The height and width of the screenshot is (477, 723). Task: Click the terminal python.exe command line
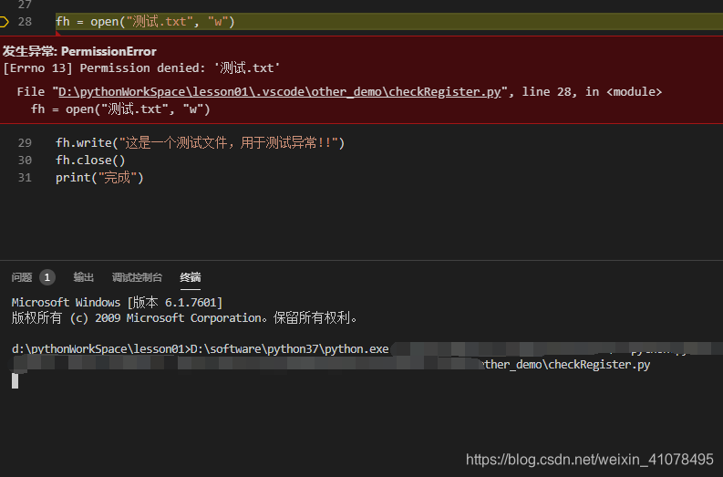(200, 349)
